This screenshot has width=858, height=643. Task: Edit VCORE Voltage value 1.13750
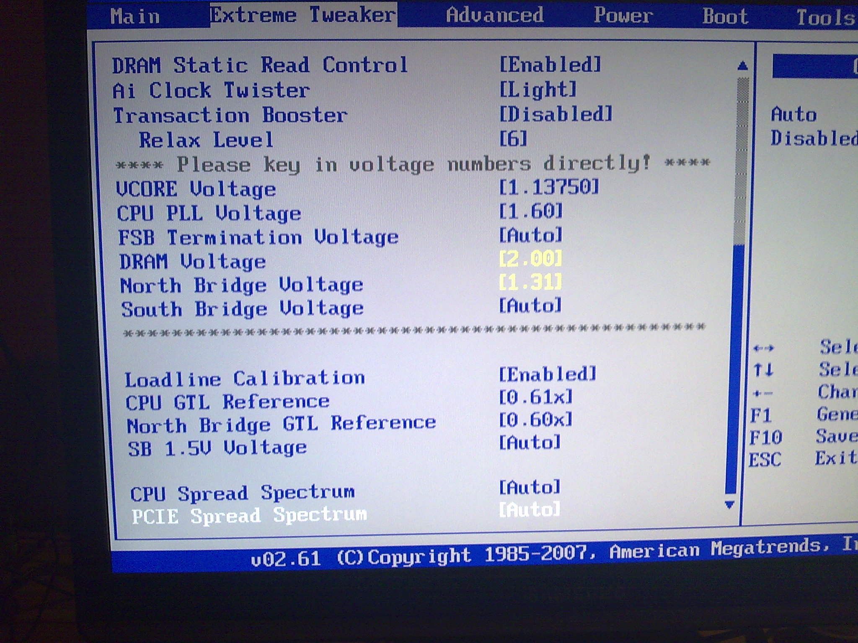549,187
